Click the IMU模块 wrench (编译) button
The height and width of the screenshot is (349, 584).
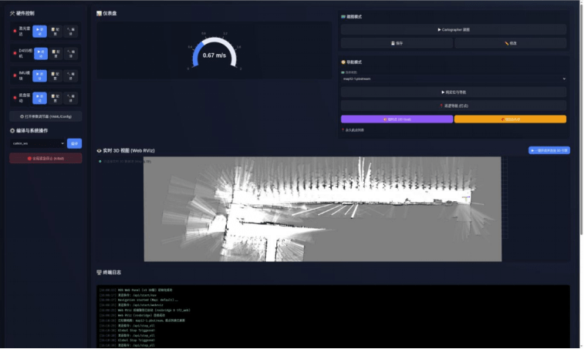(70, 76)
